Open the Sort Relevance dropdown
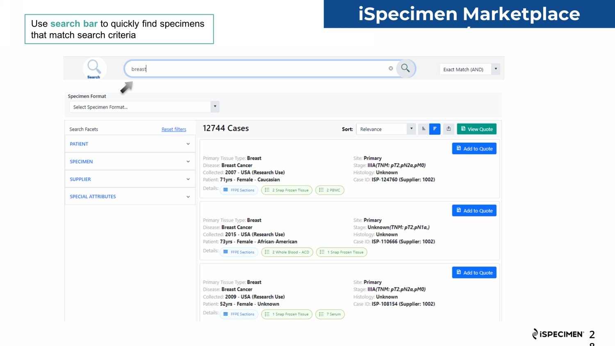Viewport: 615px width, 346px height. point(386,129)
